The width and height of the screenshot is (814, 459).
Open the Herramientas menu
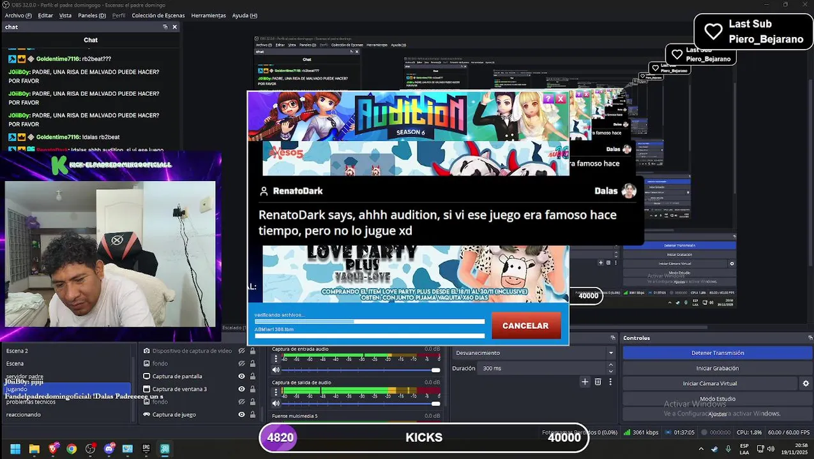209,15
